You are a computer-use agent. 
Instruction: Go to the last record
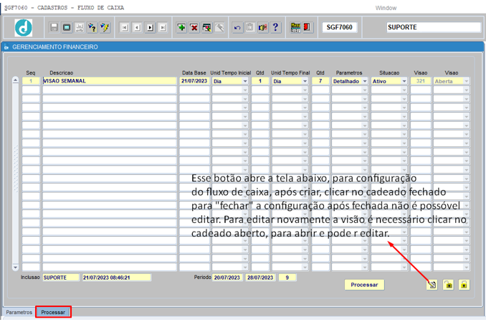163,27
